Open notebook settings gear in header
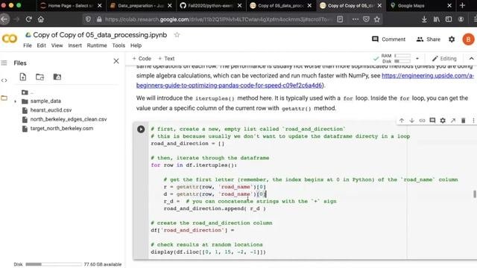477x268 pixels. point(452,39)
